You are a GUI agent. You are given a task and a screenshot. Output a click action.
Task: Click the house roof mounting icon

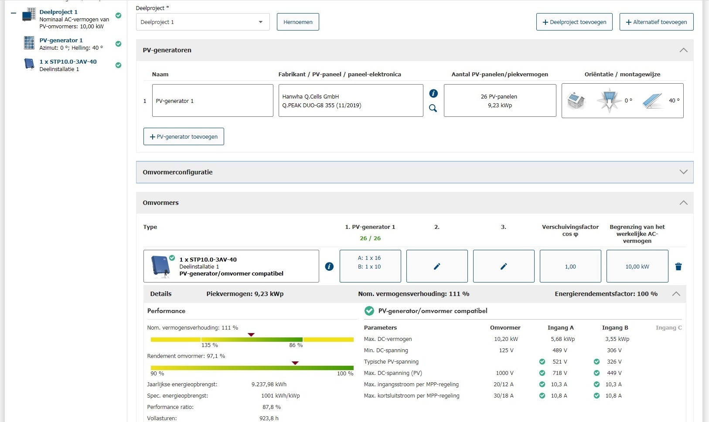click(x=576, y=101)
